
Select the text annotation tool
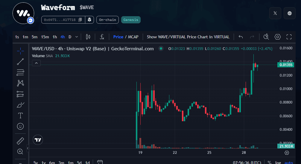pyautogui.click(x=20, y=116)
